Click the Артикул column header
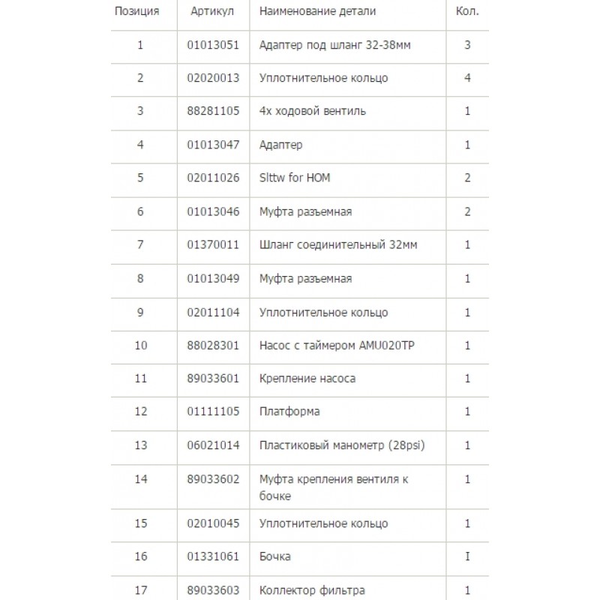 point(212,11)
